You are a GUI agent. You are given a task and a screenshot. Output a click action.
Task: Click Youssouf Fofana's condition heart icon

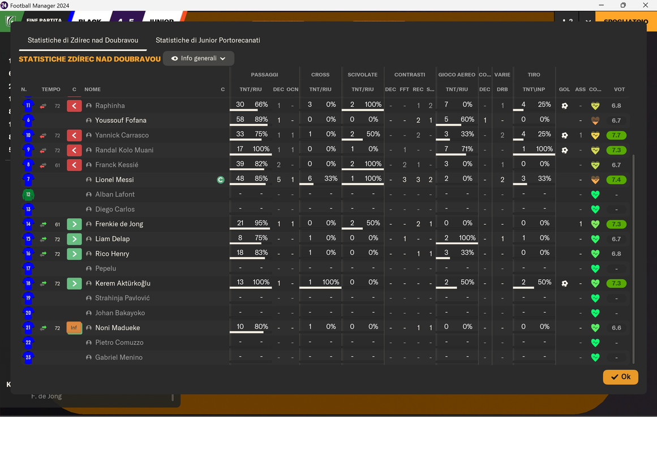click(x=595, y=121)
